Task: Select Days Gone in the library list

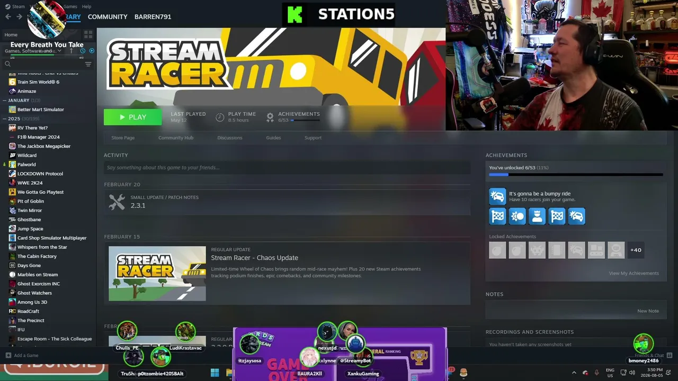Action: point(29,266)
